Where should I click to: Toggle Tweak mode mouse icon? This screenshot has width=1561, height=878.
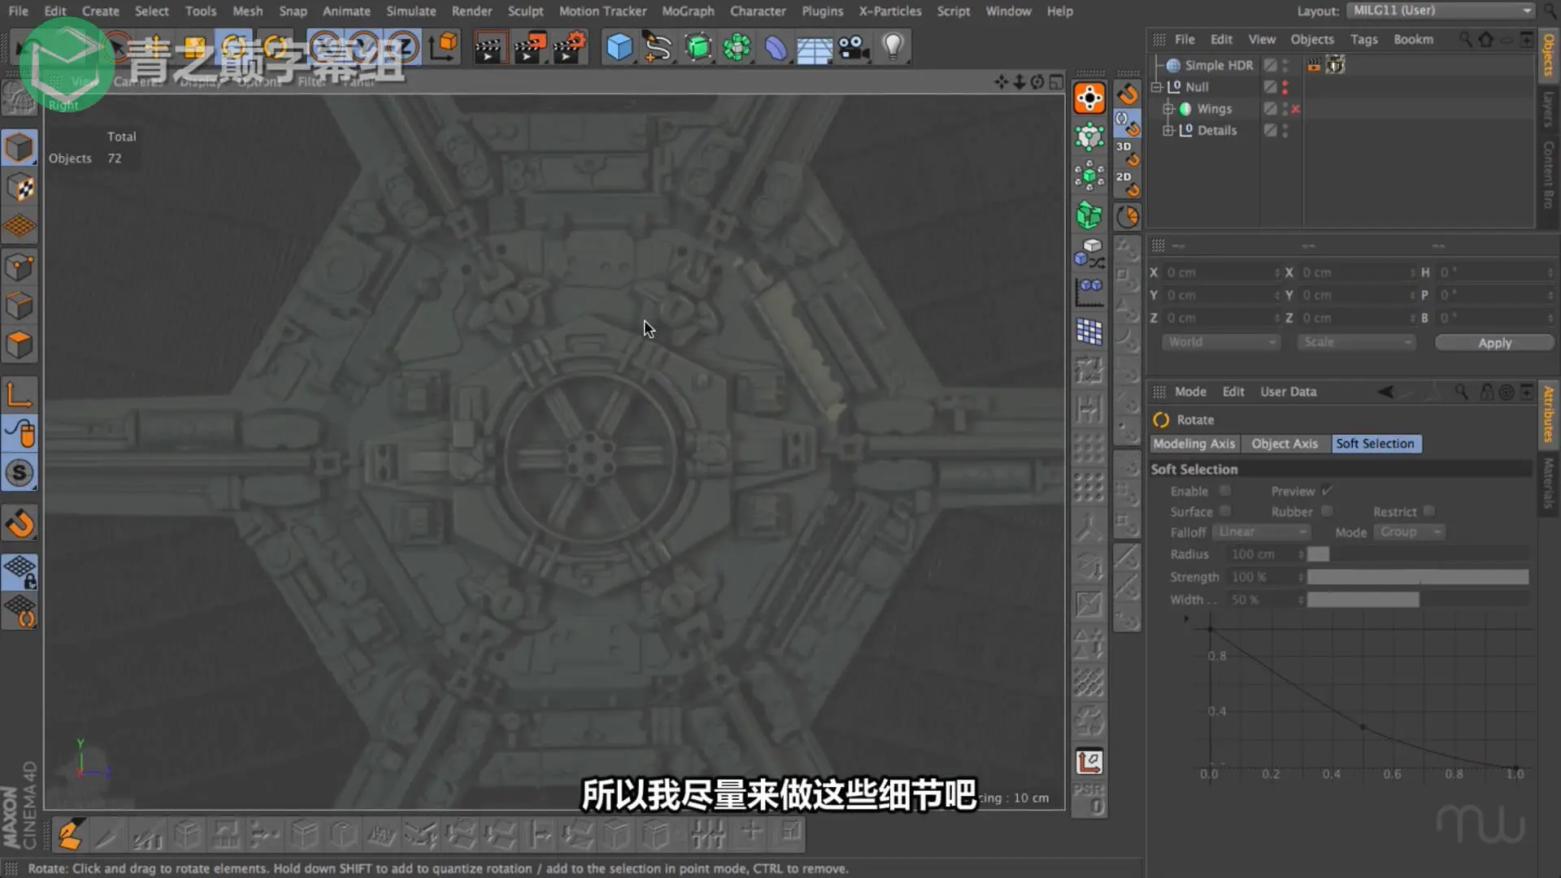[x=20, y=434]
